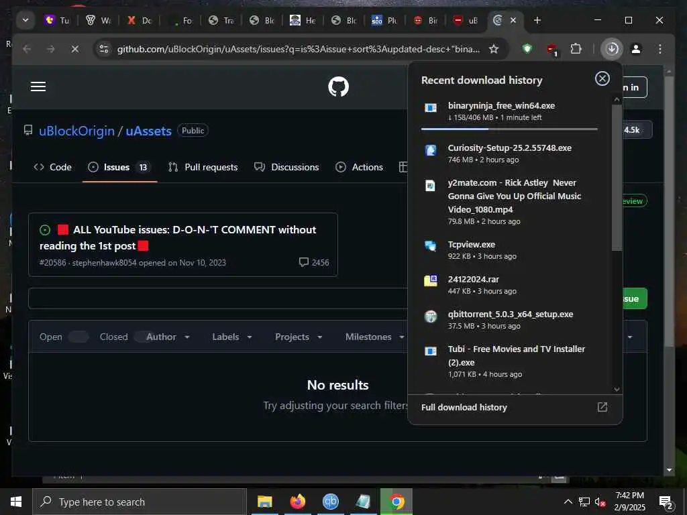The width and height of the screenshot is (687, 515).
Task: View site information in address bar
Action: point(104,48)
